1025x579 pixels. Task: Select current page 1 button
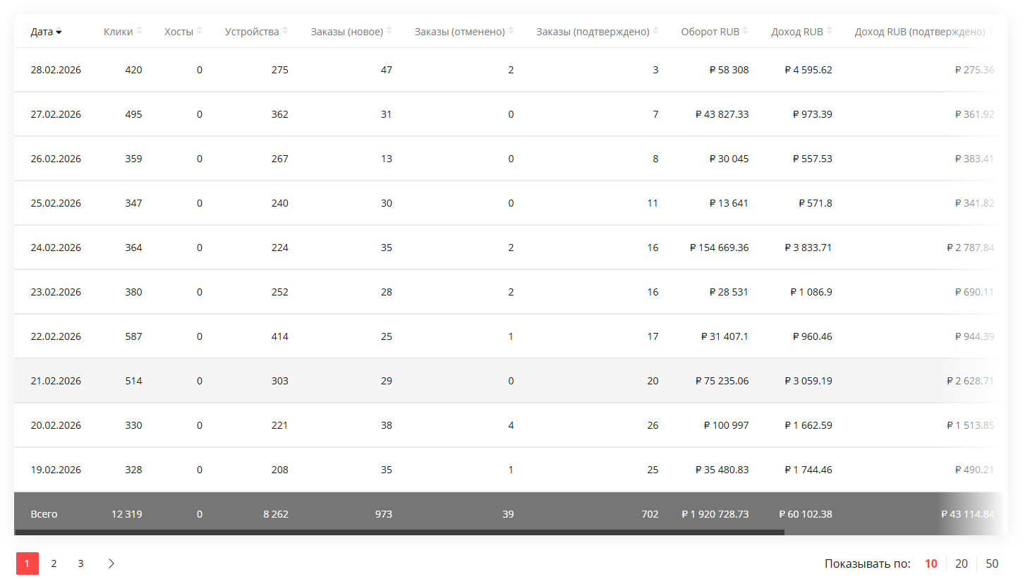click(28, 563)
